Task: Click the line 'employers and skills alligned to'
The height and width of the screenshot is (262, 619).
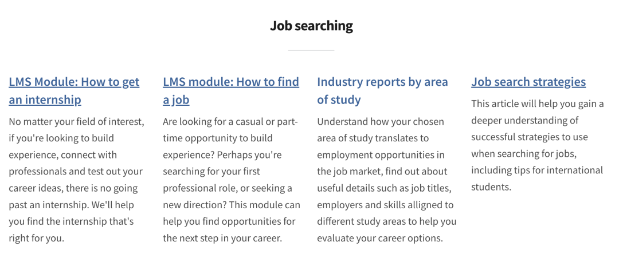Action: tap(385, 205)
